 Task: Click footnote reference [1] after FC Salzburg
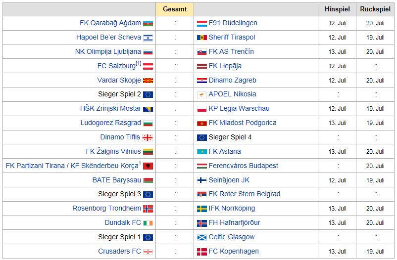[139, 63]
